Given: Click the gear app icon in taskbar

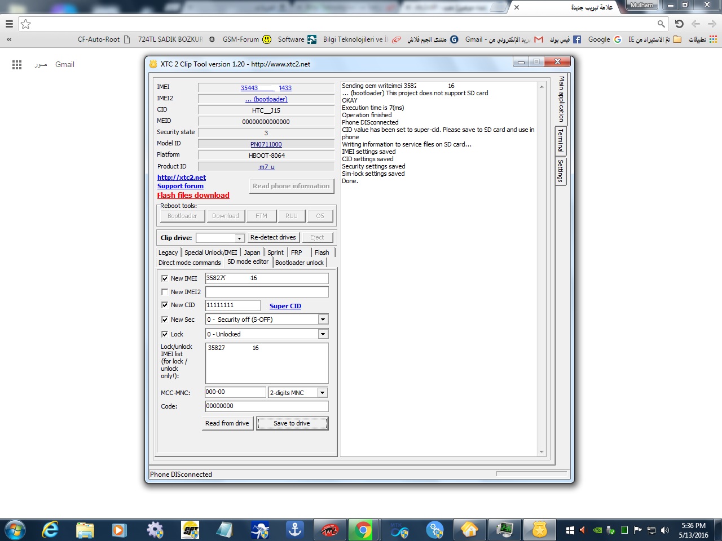Looking at the screenshot, I should (x=155, y=530).
